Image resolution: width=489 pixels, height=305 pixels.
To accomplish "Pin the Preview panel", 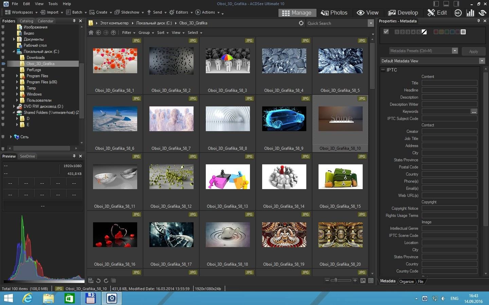I will pos(74,156).
